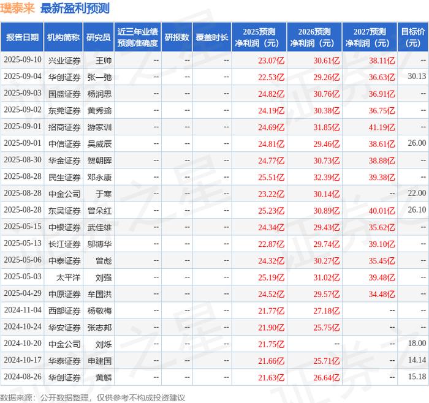Click the target price 18.00

(x=417, y=344)
